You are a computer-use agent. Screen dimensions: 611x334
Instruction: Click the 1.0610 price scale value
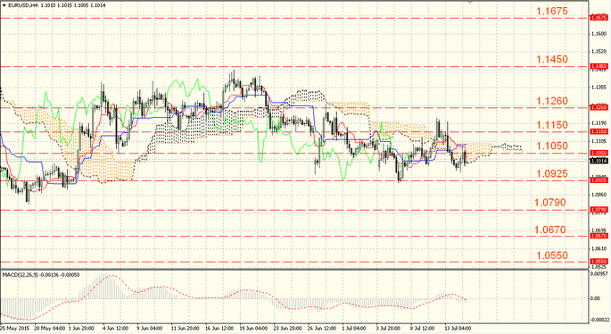599,248
